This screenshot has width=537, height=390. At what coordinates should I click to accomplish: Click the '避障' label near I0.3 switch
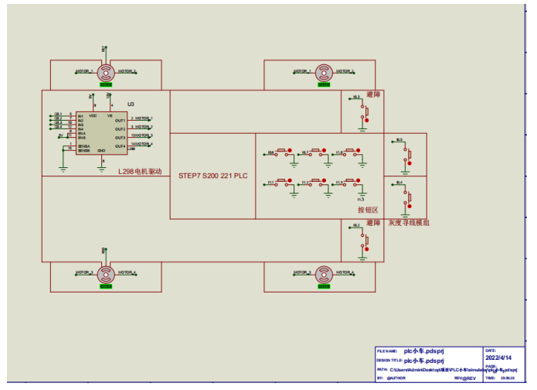point(373,94)
